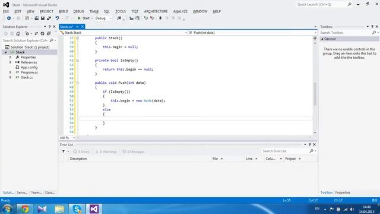380x214 pixels.
Task: Click the Pending Changes Filter icon in Solution Explorer
Action: 27,33
